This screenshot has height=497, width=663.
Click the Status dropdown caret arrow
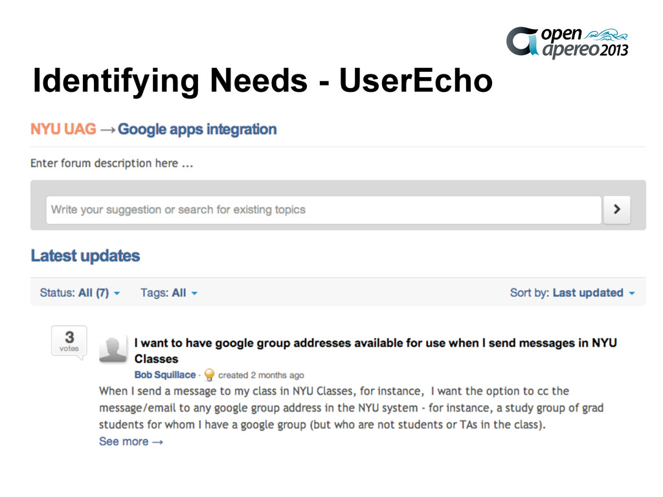click(x=117, y=293)
